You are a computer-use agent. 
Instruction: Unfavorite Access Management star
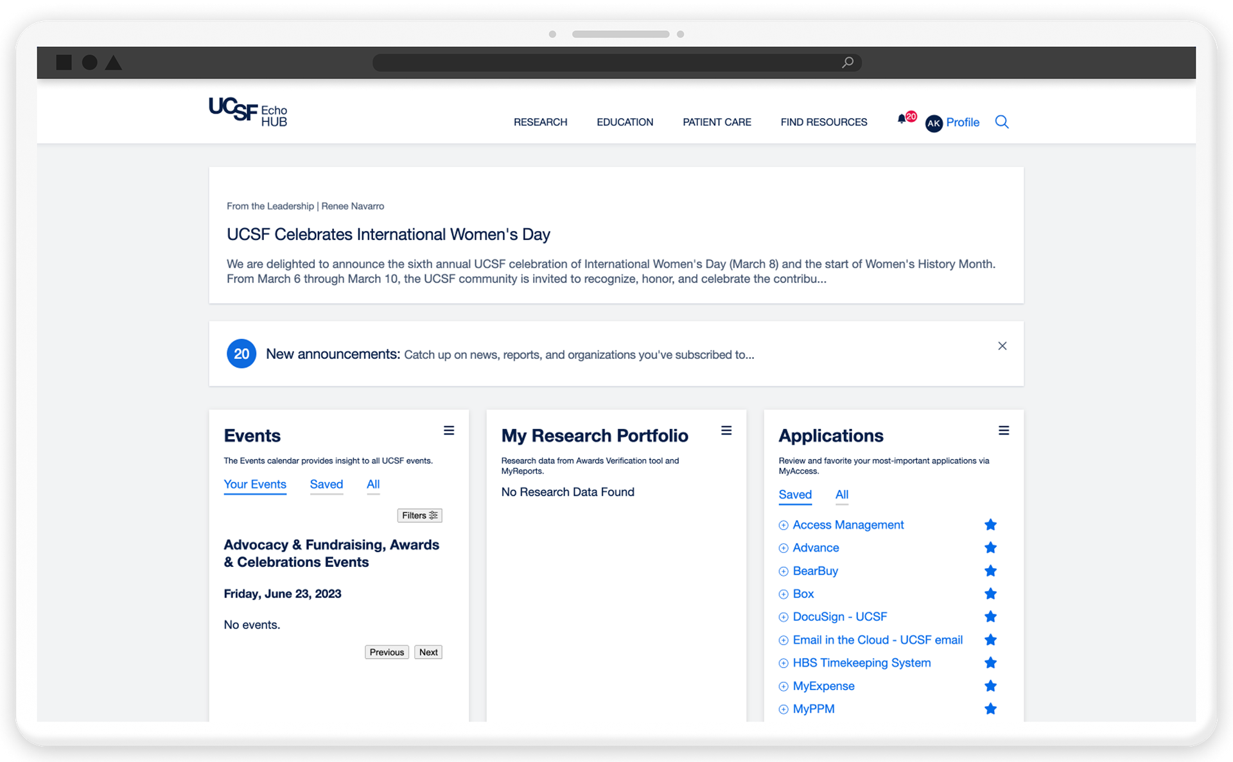990,525
